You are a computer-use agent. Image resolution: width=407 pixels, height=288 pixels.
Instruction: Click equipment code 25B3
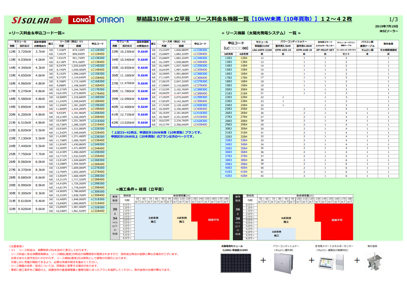pos(229,109)
